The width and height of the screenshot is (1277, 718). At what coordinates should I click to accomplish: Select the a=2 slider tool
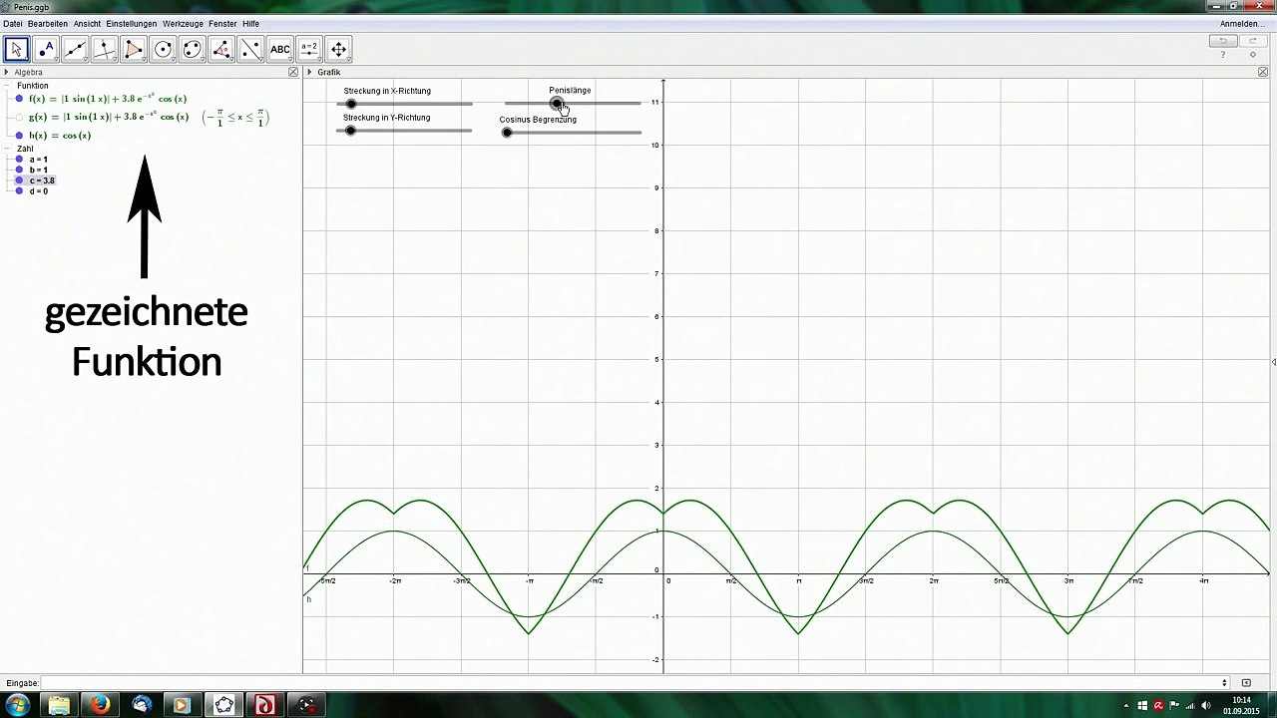coord(309,49)
